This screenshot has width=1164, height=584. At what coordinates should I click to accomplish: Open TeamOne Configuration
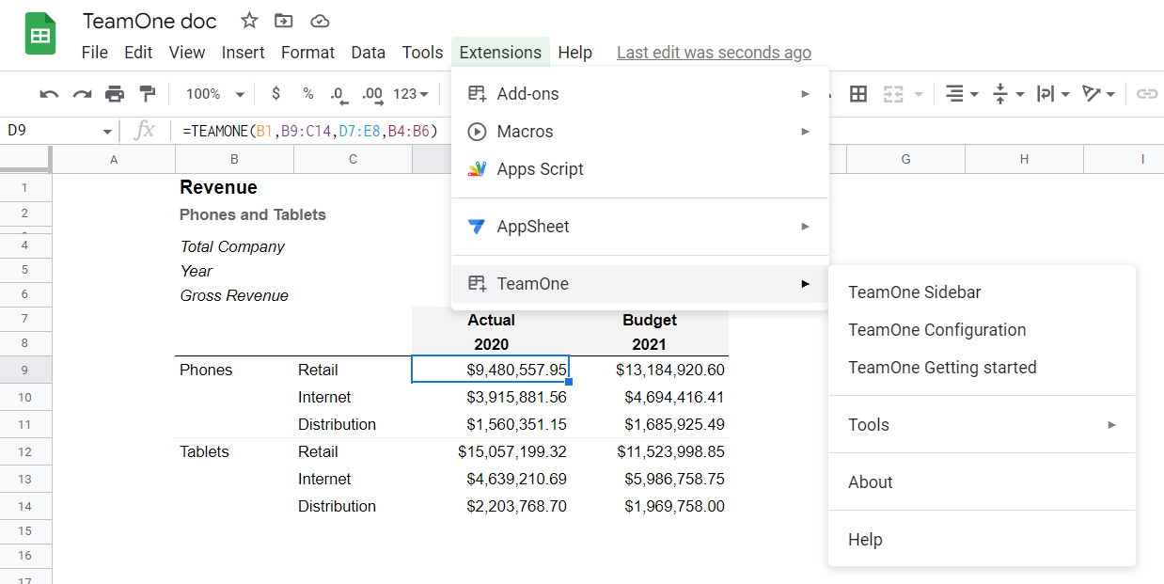point(982,330)
